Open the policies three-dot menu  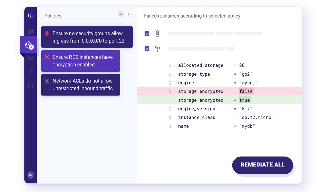tap(129, 13)
